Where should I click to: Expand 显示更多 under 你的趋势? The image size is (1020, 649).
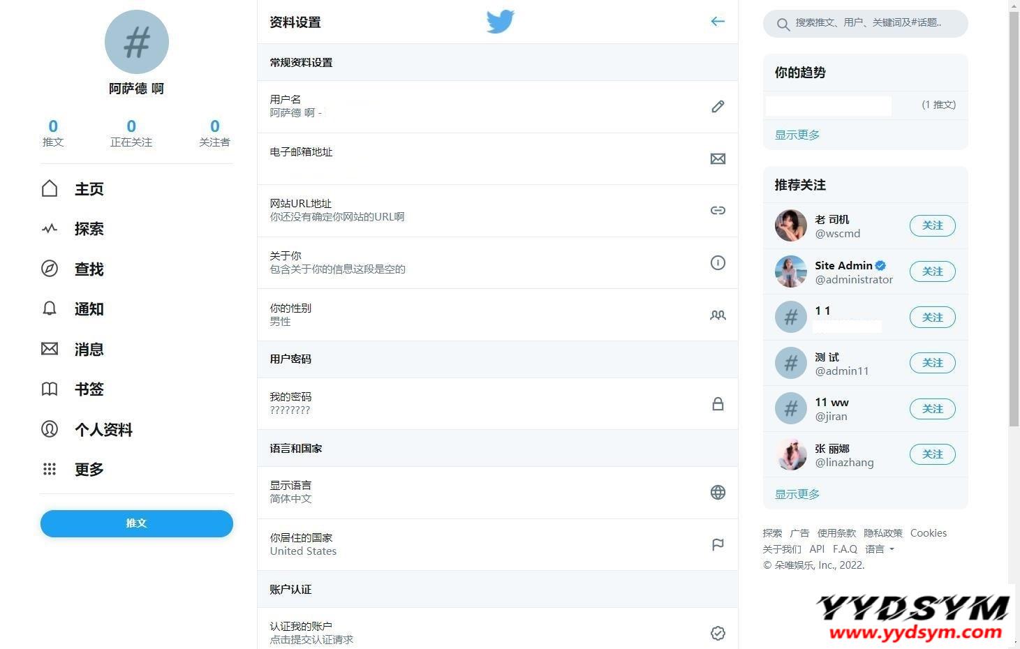(x=797, y=135)
